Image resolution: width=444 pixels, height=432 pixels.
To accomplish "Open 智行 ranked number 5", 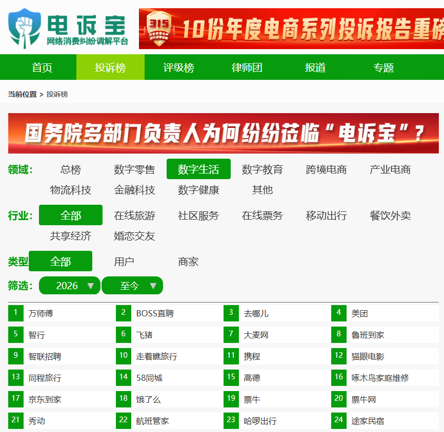I will [x=36, y=335].
